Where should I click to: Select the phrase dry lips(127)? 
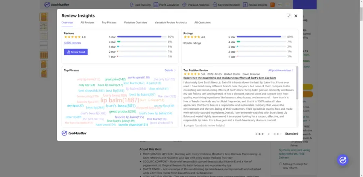(75, 106)
